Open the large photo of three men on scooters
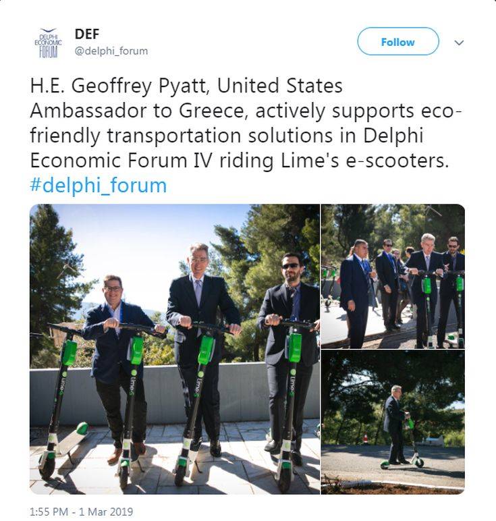This screenshot has width=496, height=521. tap(175, 349)
